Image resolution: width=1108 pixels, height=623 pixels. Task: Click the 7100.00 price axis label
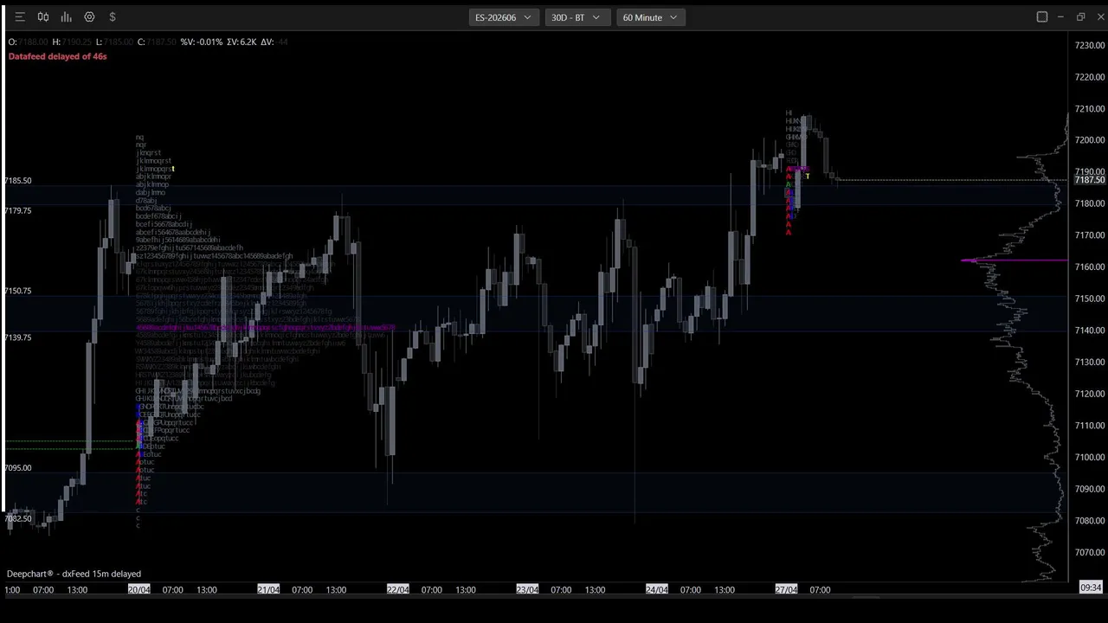pyautogui.click(x=1090, y=457)
